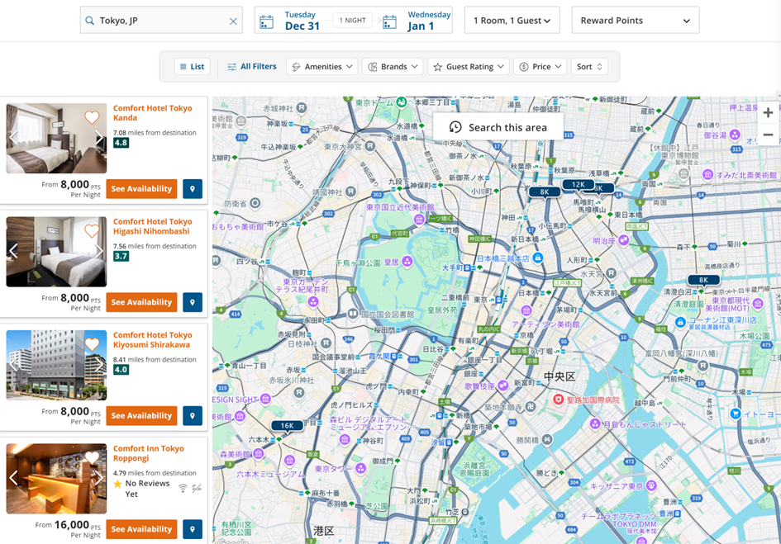Expand the Brands filter
781x544 pixels.
393,67
